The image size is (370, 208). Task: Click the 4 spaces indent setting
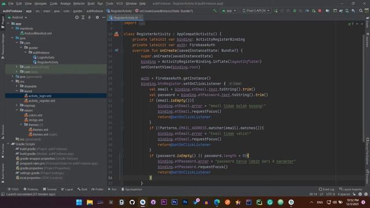pos(344,194)
